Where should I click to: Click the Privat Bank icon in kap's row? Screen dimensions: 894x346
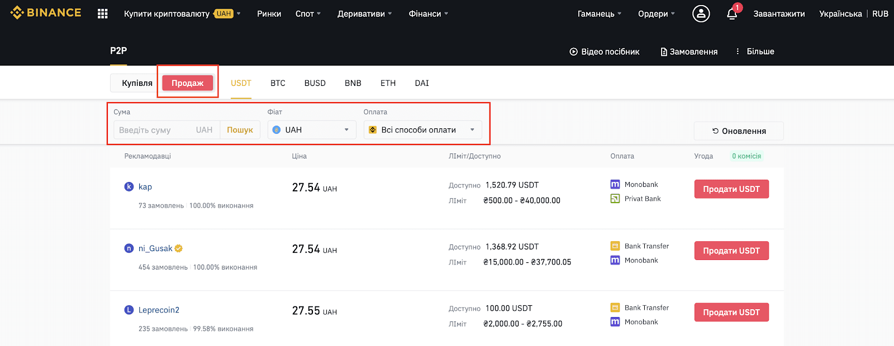coord(615,199)
